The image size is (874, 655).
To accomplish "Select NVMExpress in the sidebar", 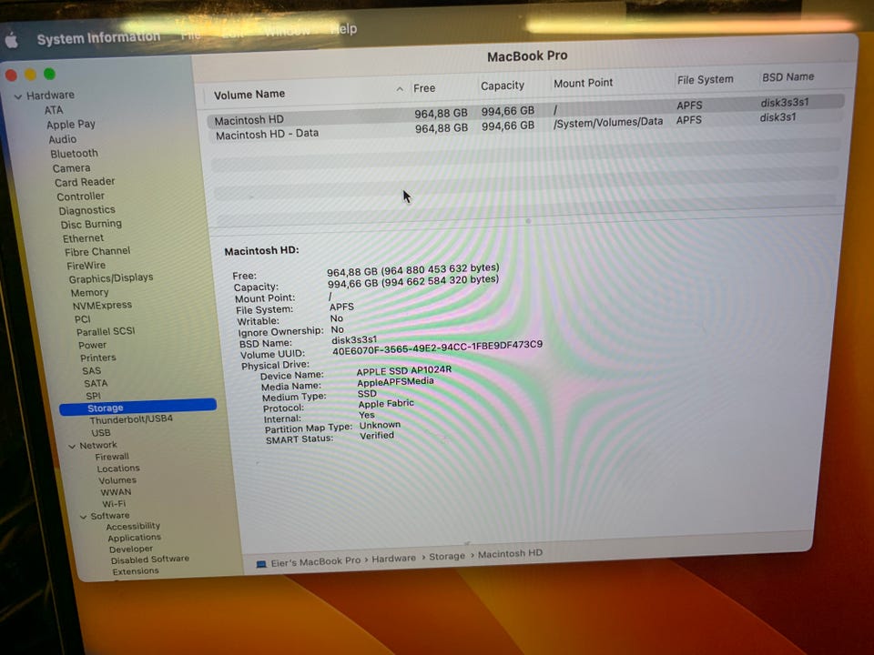I will pos(102,306).
